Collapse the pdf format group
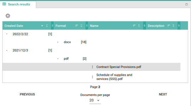The width and height of the screenshot is (191, 106). tap(58, 59)
